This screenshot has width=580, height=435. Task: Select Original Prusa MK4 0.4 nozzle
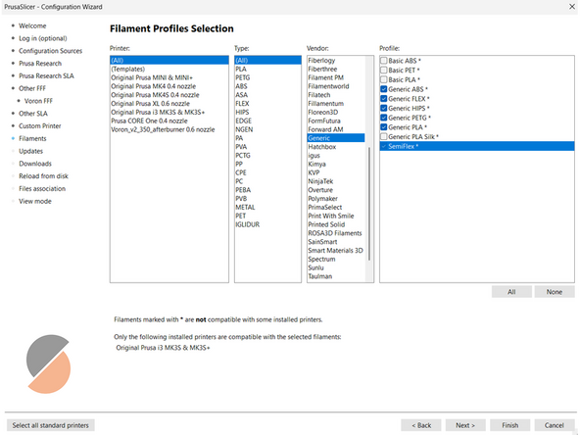pyautogui.click(x=169, y=86)
